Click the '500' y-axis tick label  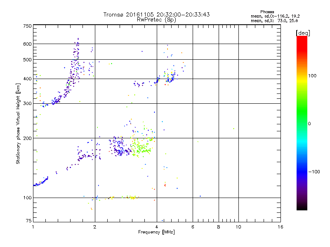point(27,60)
